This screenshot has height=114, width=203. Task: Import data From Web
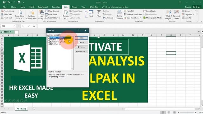(7, 14)
